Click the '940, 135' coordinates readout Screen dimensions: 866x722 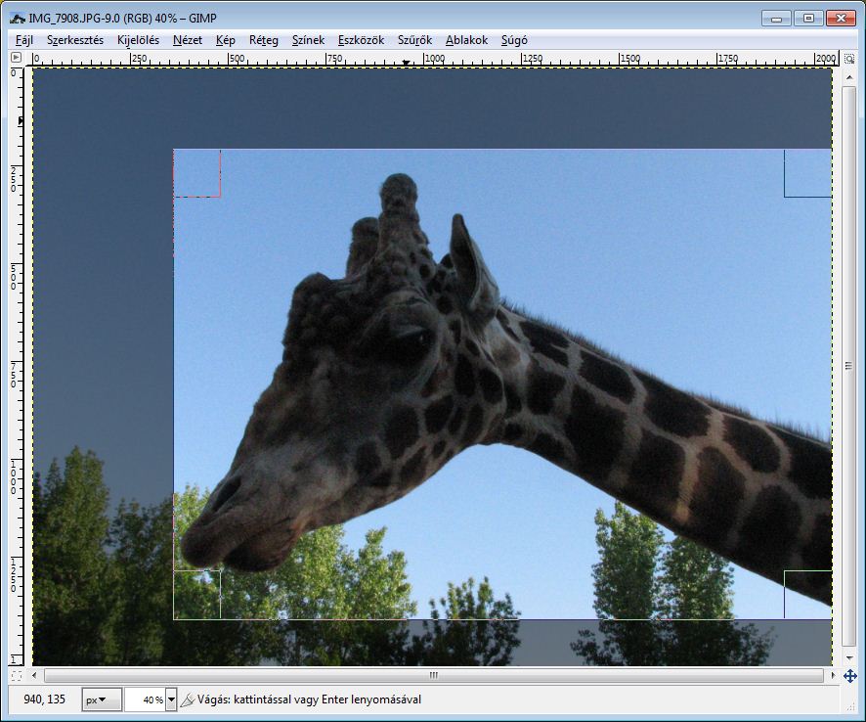(x=45, y=699)
